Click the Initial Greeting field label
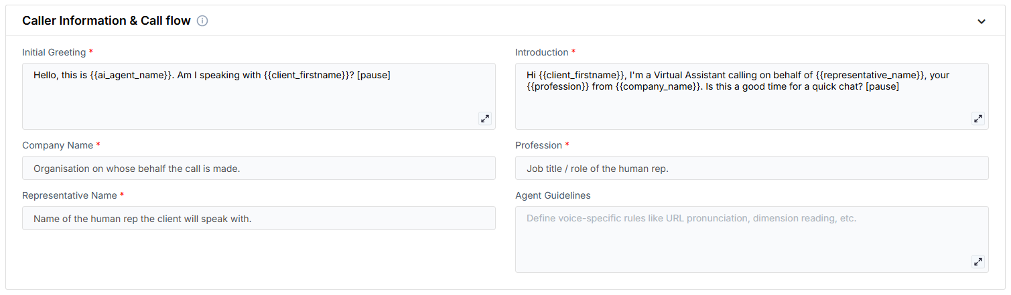The image size is (1011, 295). (x=54, y=52)
